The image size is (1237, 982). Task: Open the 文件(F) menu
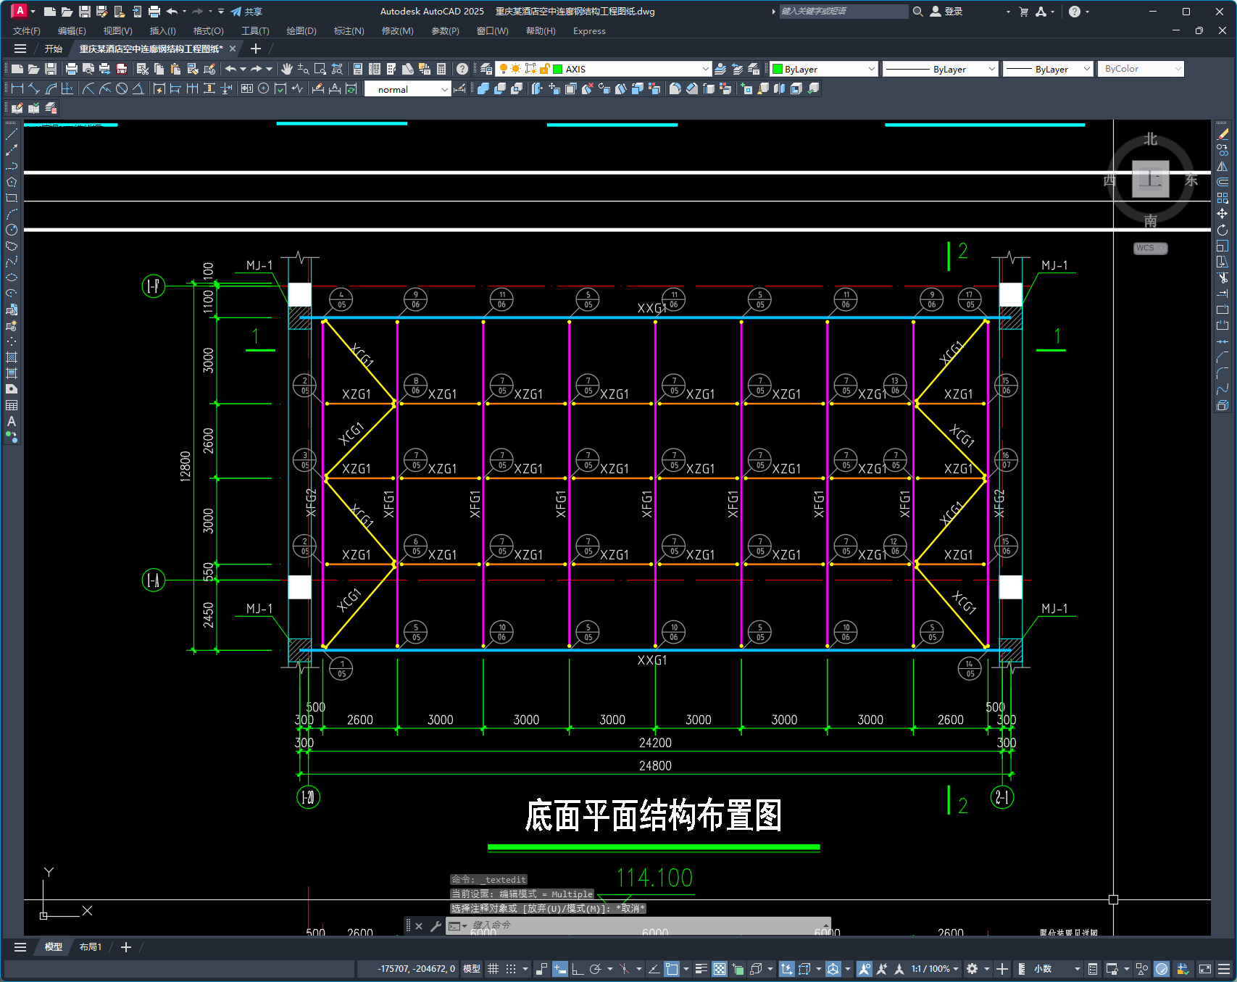tap(27, 31)
